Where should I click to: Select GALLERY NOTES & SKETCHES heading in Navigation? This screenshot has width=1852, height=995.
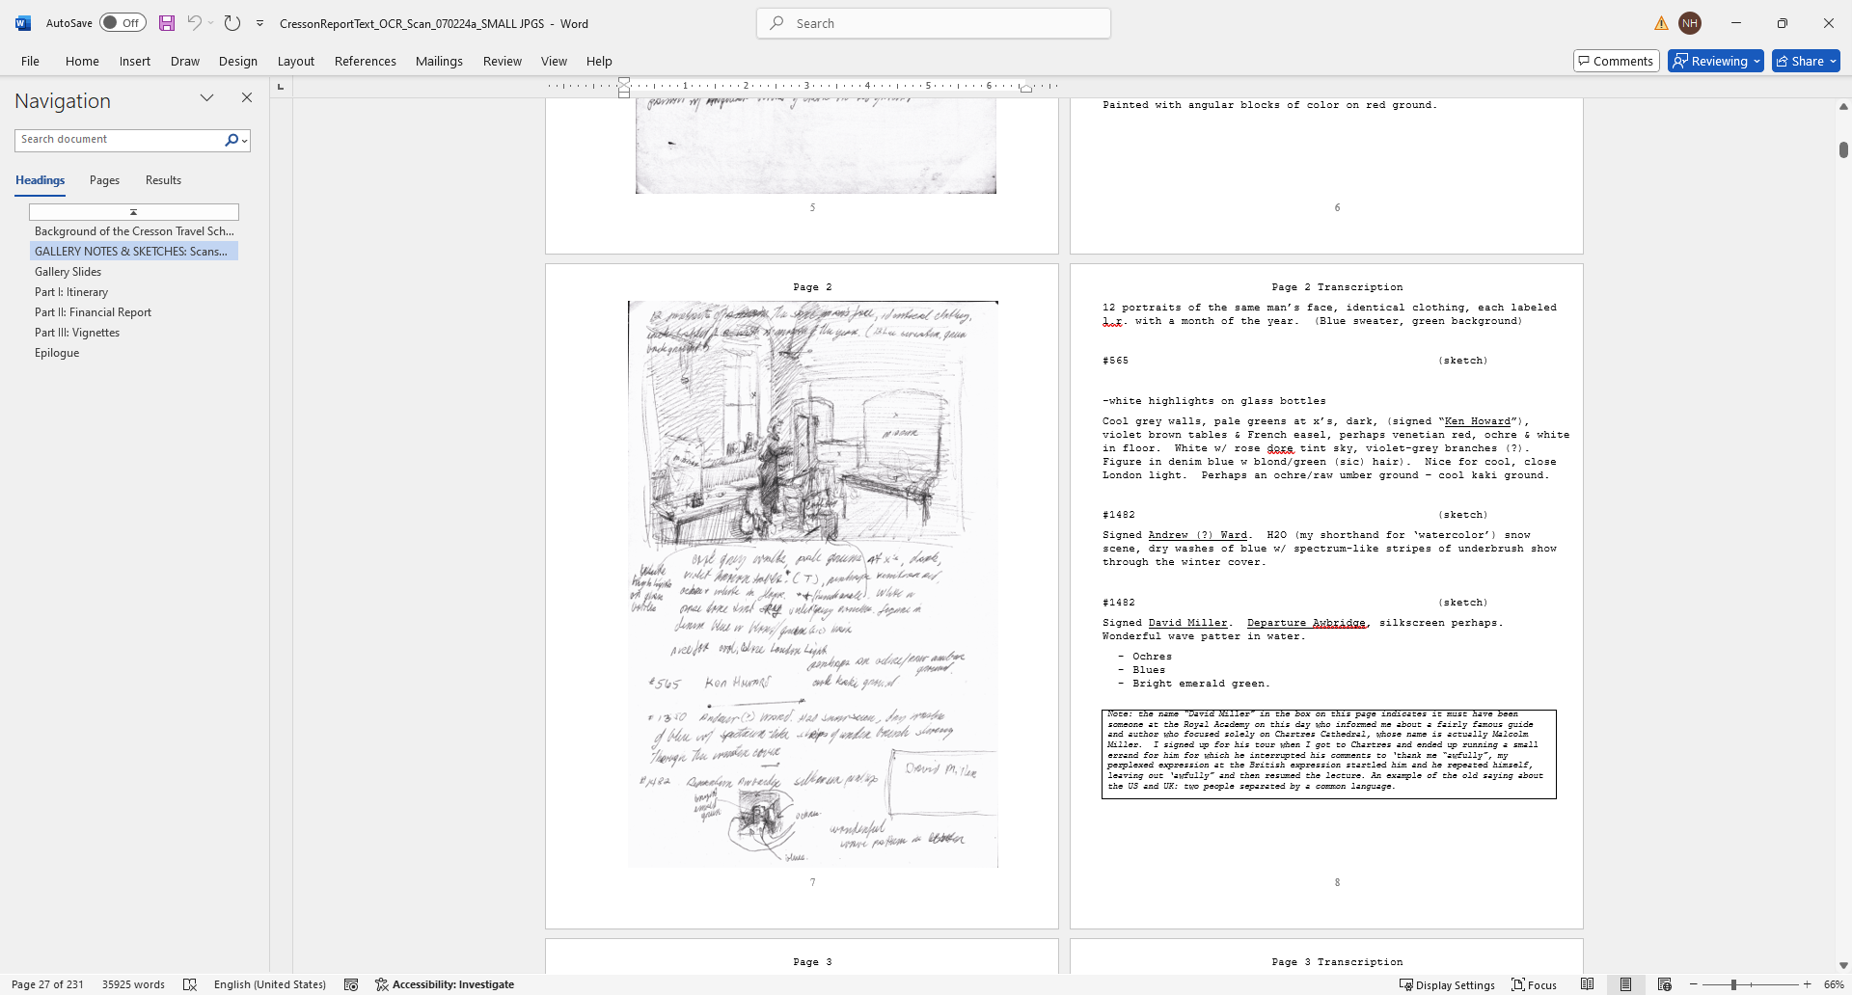133,251
